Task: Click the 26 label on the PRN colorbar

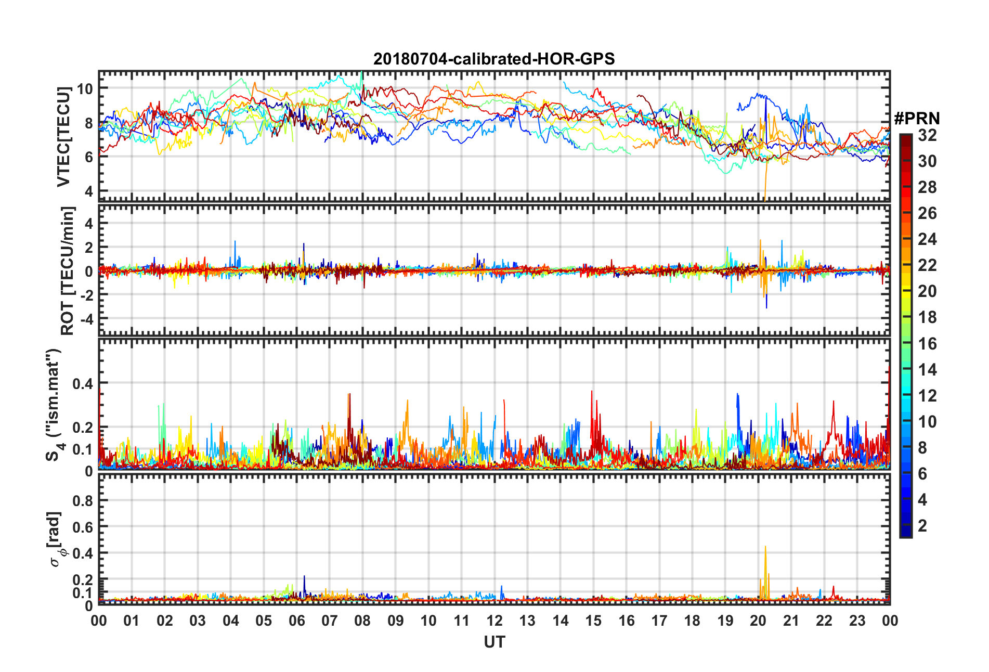Action: (x=927, y=213)
